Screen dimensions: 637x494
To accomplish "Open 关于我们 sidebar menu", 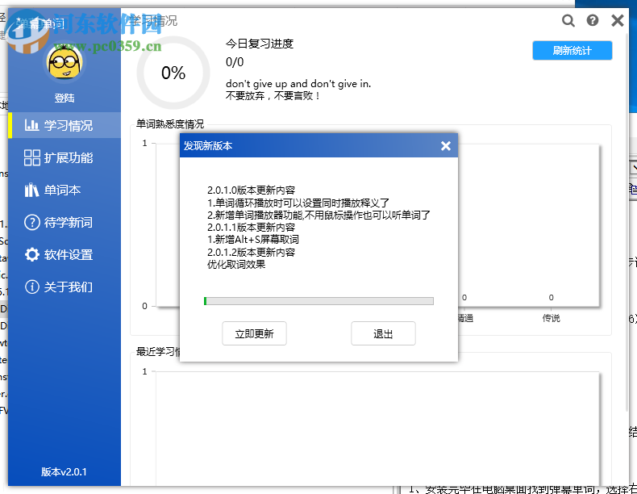I will (65, 287).
